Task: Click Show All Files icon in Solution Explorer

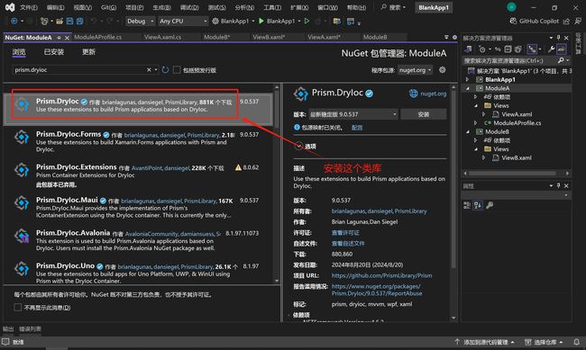Action: (517, 49)
